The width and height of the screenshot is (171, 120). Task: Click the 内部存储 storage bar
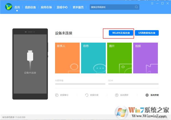point(80,84)
